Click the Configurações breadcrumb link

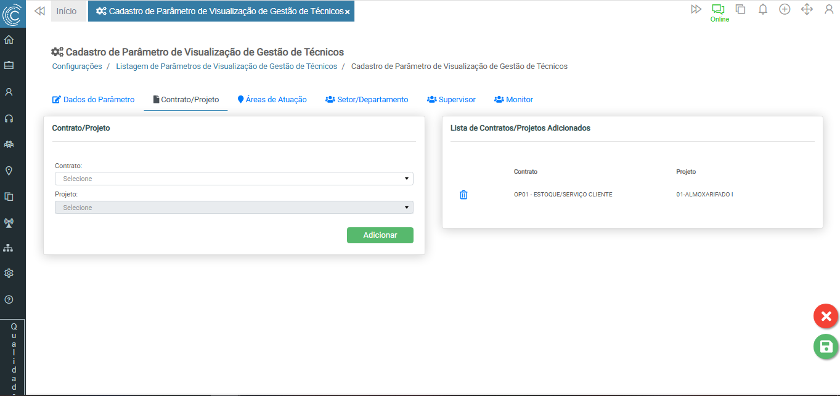tap(77, 67)
